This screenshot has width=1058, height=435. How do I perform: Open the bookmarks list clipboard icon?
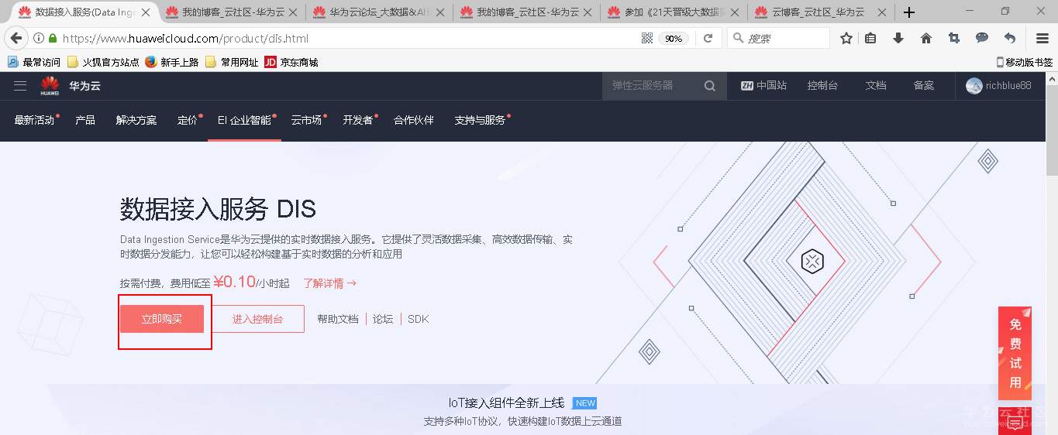coord(870,38)
